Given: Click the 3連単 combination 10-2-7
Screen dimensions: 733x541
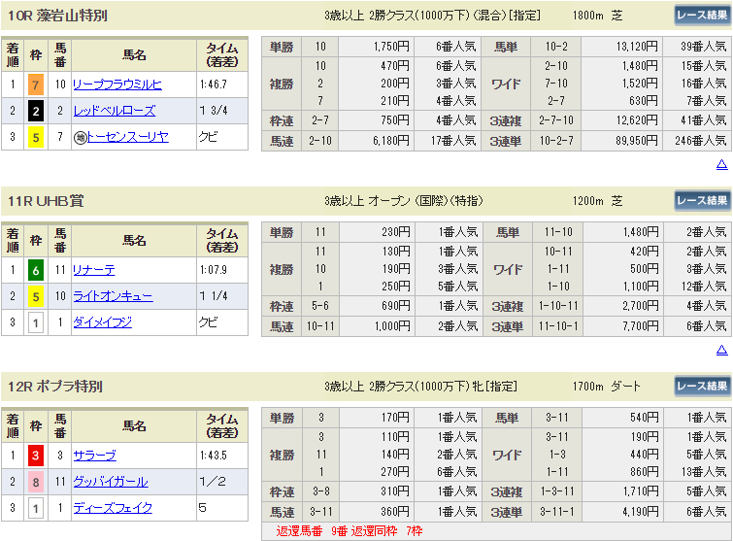Looking at the screenshot, I should pos(556,141).
